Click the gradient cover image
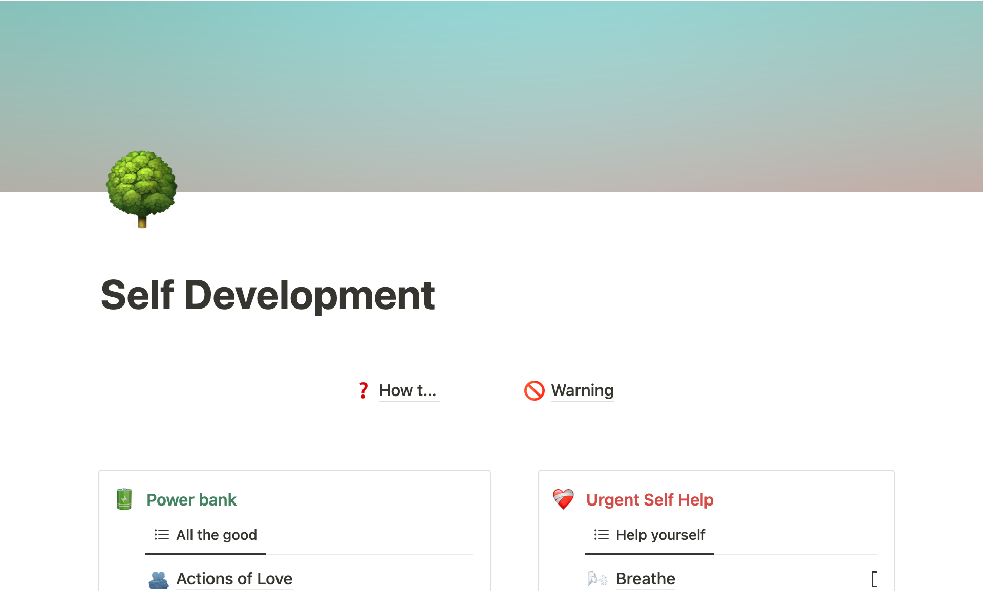The image size is (983, 614). [x=491, y=96]
